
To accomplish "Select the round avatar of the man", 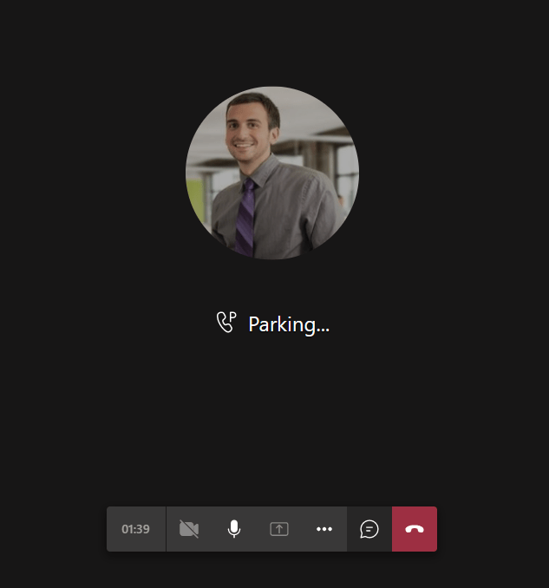I will (x=272, y=173).
